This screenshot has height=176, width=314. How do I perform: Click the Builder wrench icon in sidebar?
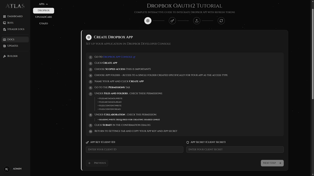pyautogui.click(x=4, y=56)
